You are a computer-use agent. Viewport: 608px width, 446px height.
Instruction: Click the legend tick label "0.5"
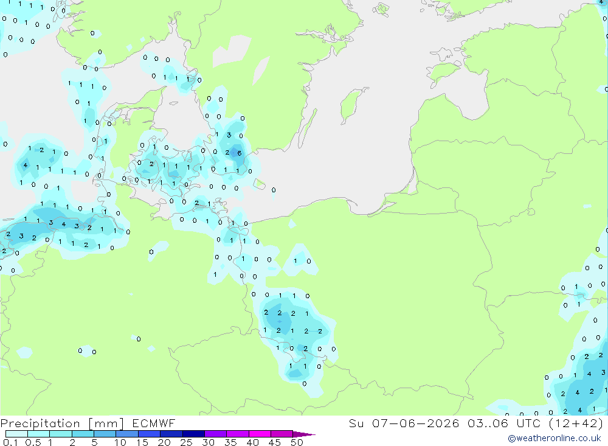tap(33, 442)
